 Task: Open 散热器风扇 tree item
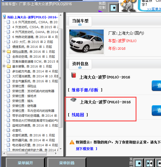point(34,140)
